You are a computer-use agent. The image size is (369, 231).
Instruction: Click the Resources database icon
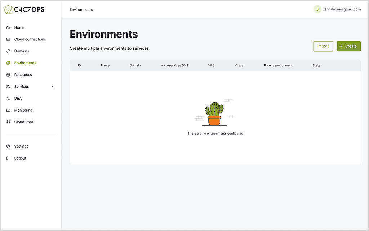coord(8,75)
